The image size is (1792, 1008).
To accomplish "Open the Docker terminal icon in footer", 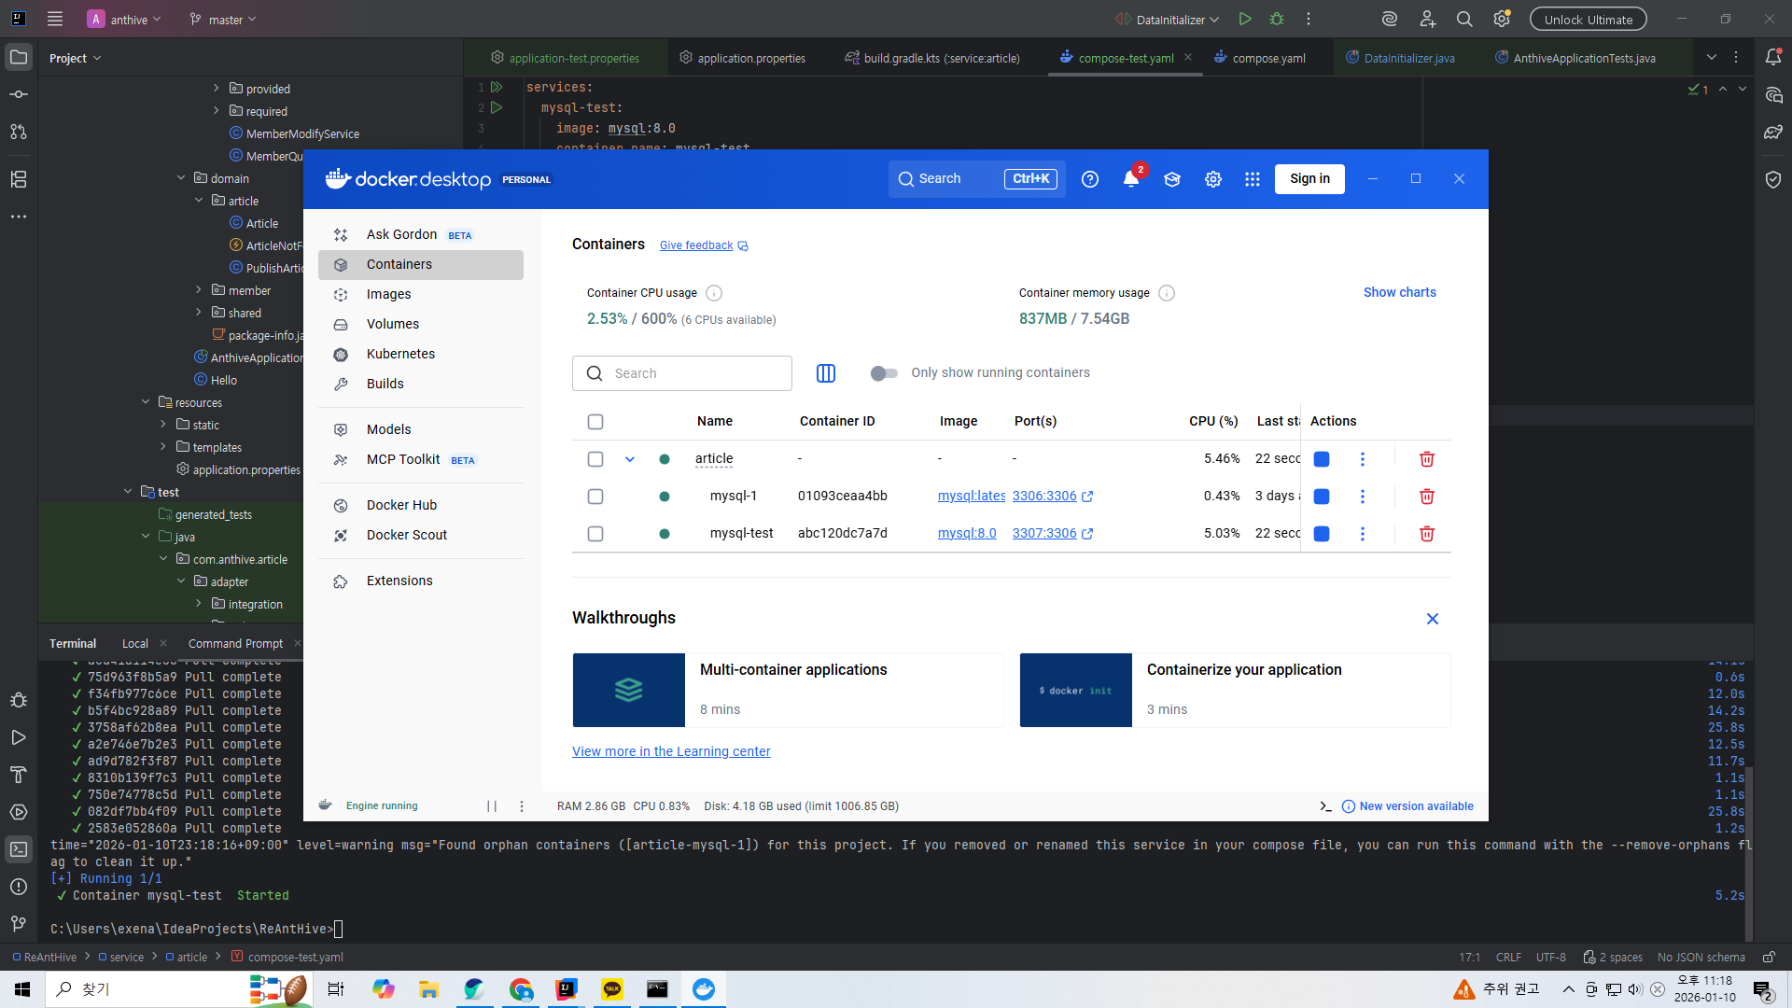I will (x=1325, y=806).
